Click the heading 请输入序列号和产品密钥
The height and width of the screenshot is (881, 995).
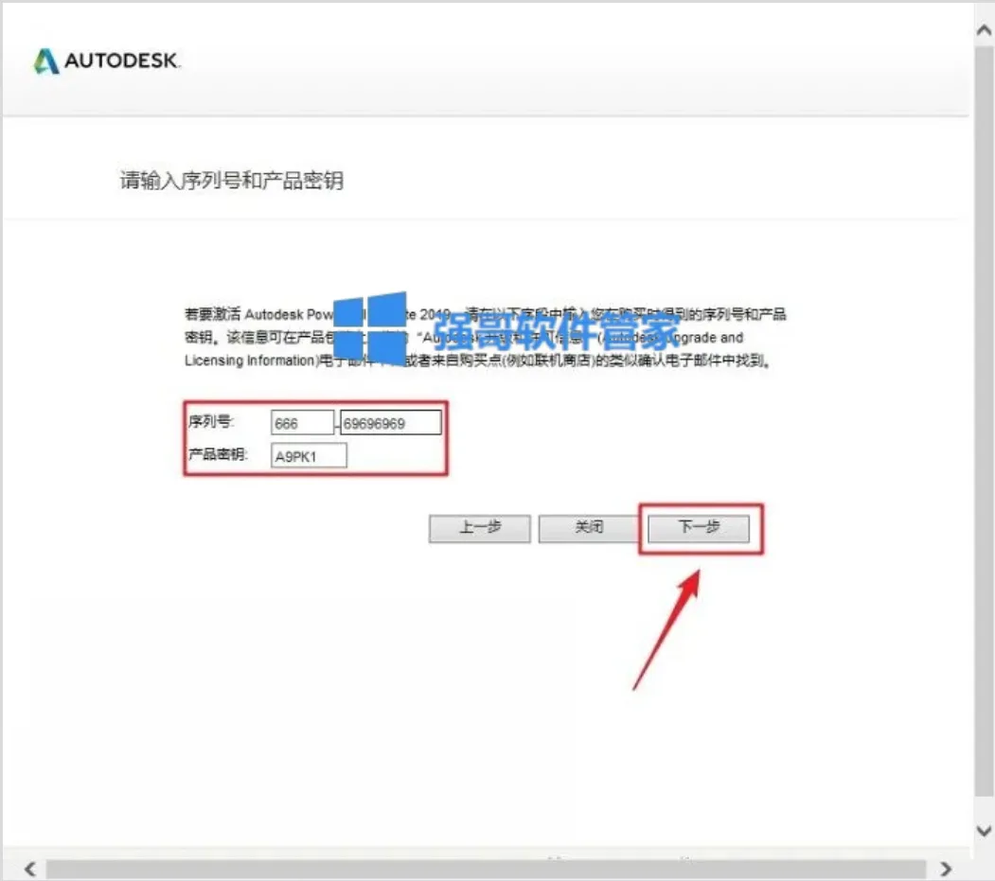(232, 180)
